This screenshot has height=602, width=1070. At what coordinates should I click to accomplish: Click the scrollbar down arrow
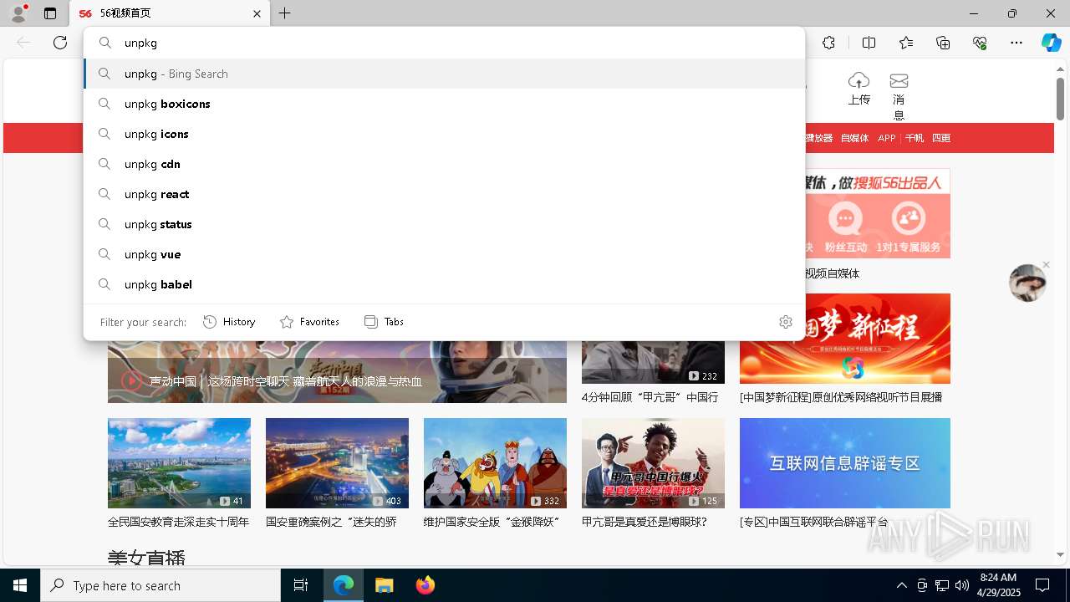[x=1060, y=554]
